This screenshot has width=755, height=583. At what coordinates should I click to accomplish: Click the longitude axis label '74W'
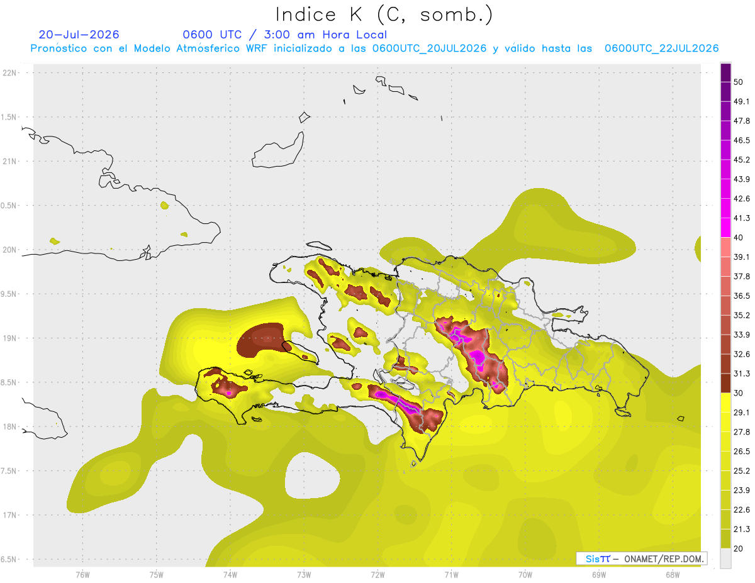click(x=230, y=574)
